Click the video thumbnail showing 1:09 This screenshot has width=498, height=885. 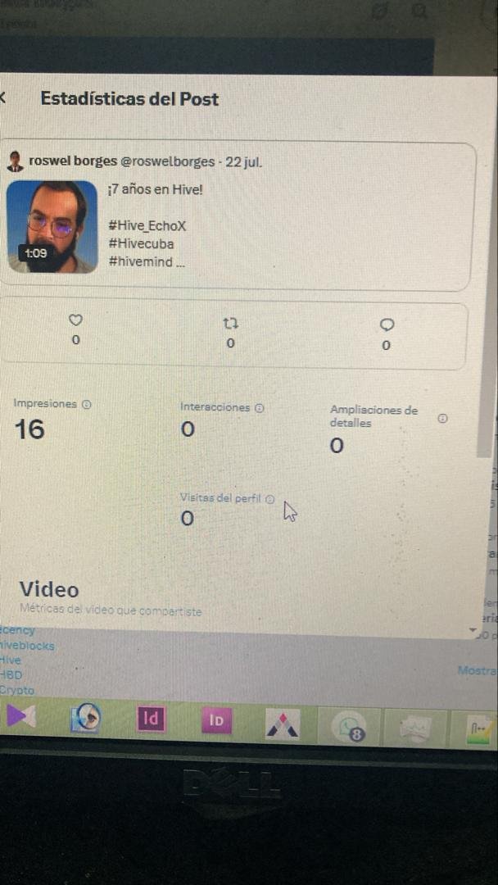click(52, 227)
